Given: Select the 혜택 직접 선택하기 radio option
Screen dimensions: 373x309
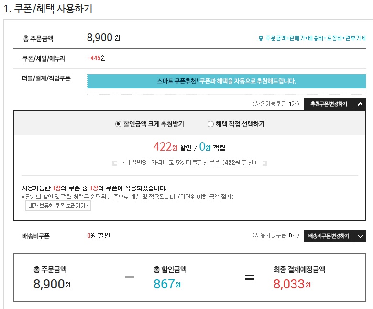Looking at the screenshot, I should click(210, 124).
